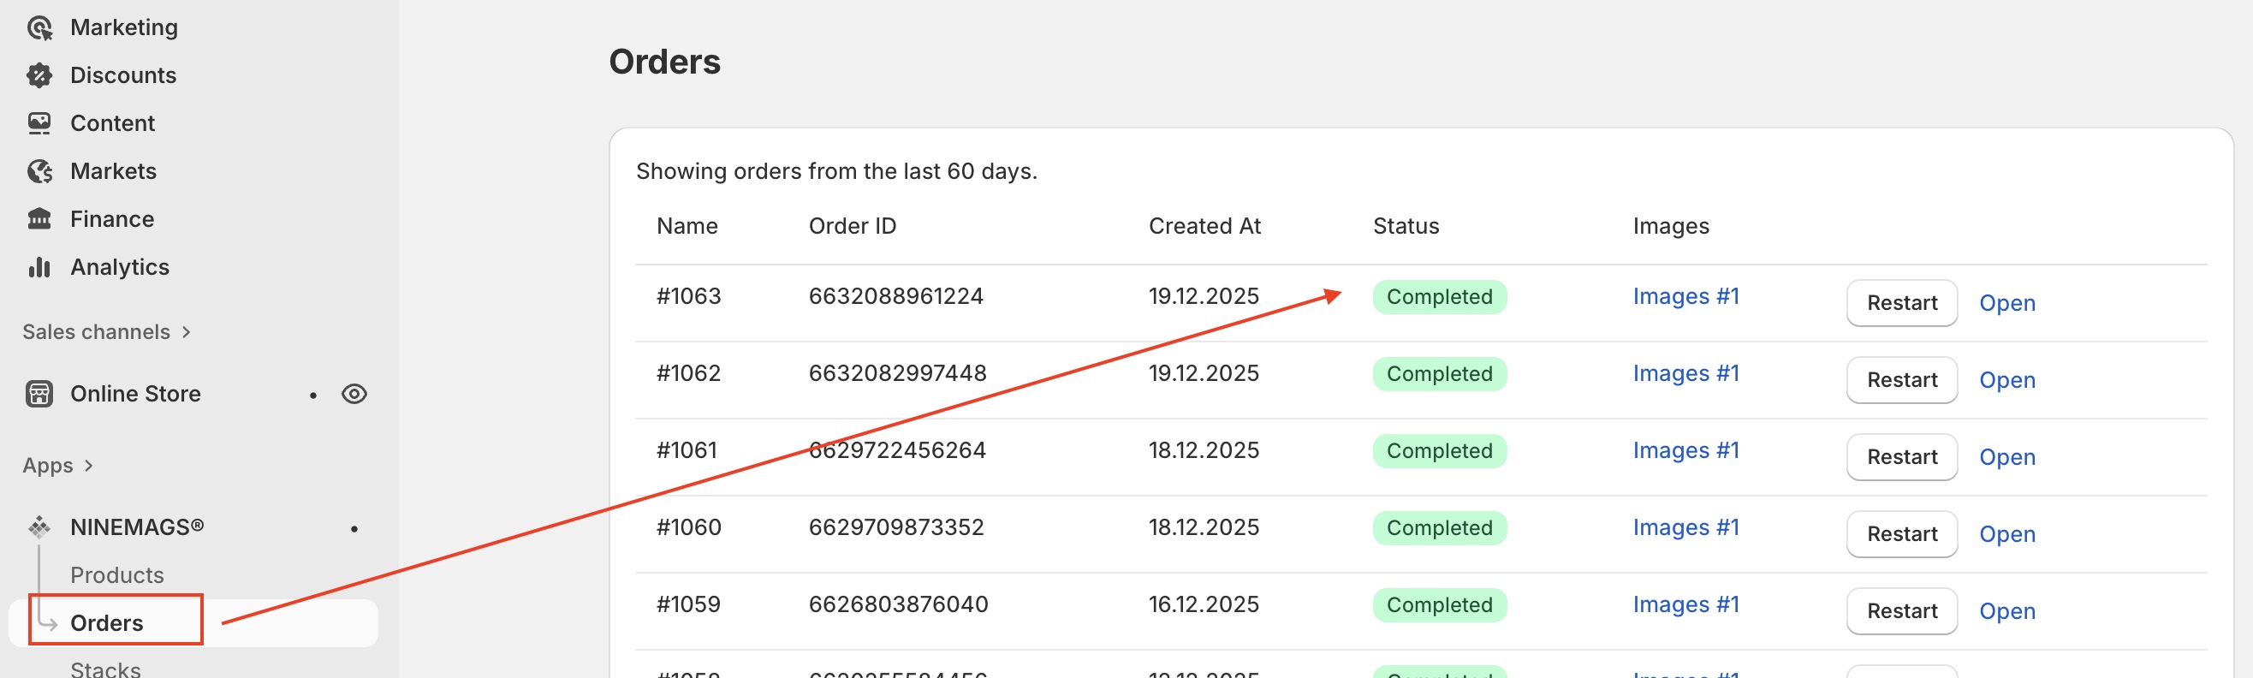View Images #1 for order #1060
Screen dimensions: 2253x678
(1685, 527)
